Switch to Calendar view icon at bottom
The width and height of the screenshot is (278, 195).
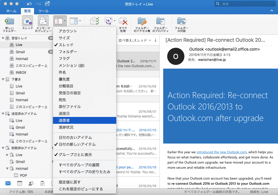[x=19, y=183]
